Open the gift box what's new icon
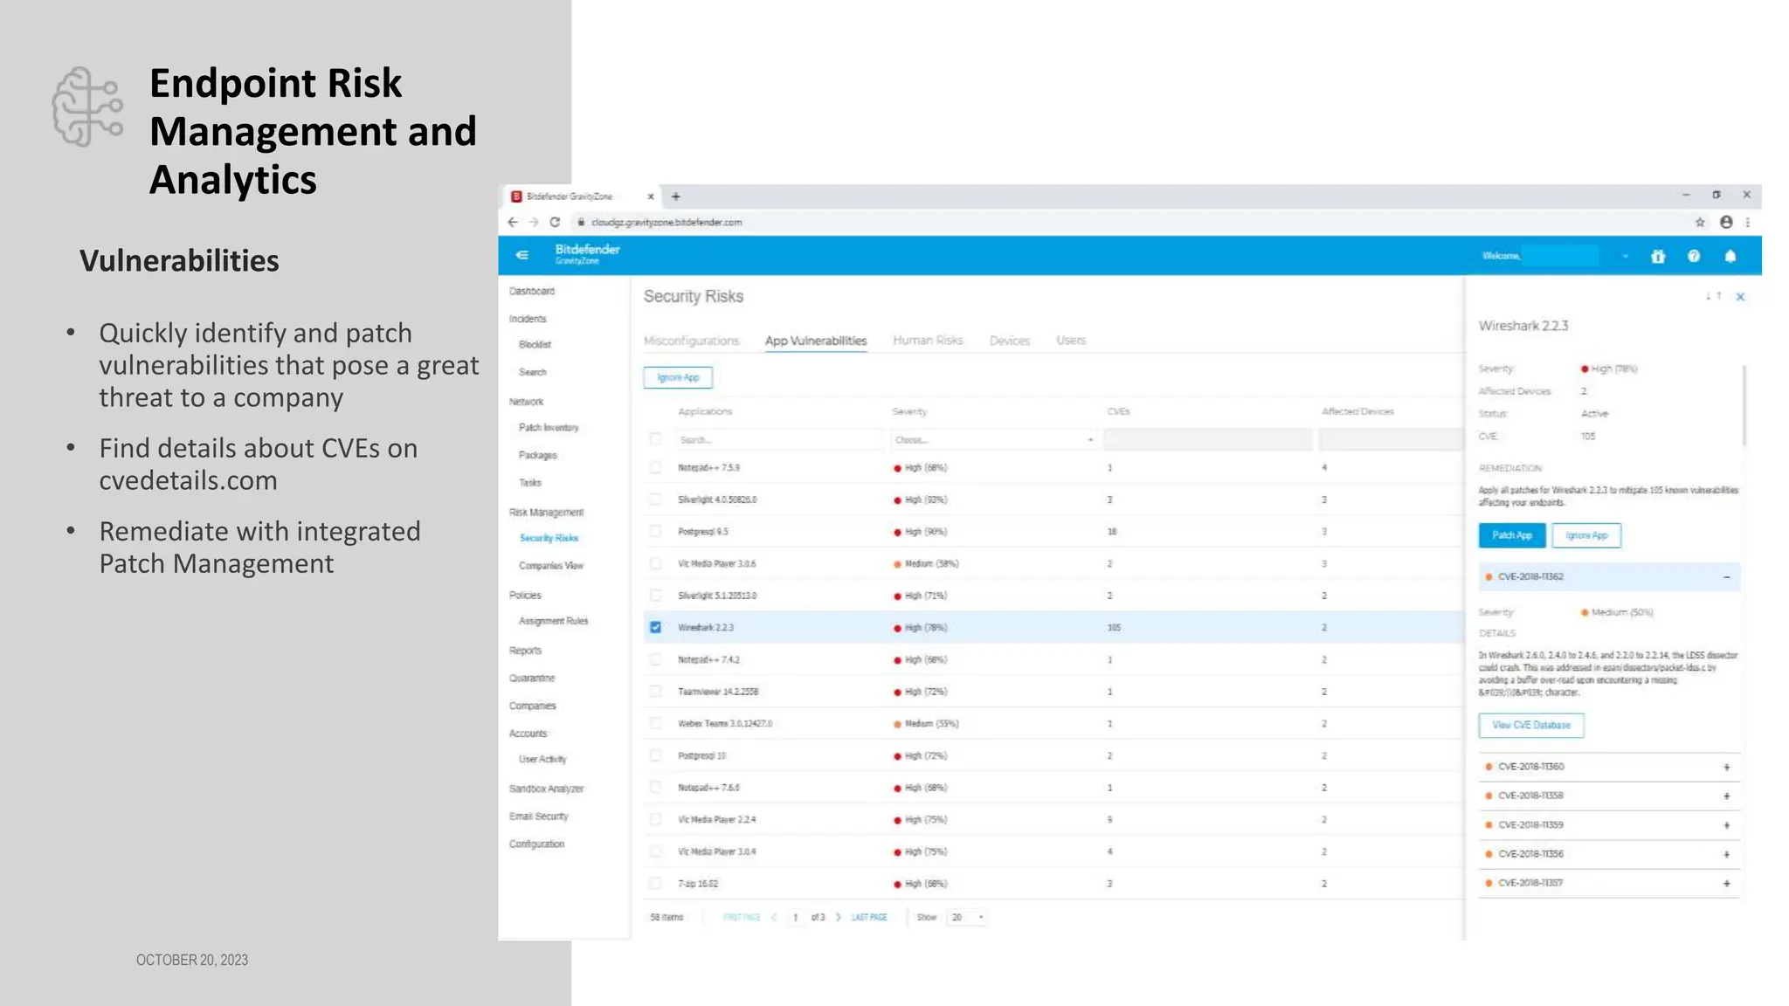Viewport: 1789px width, 1006px height. (x=1658, y=256)
